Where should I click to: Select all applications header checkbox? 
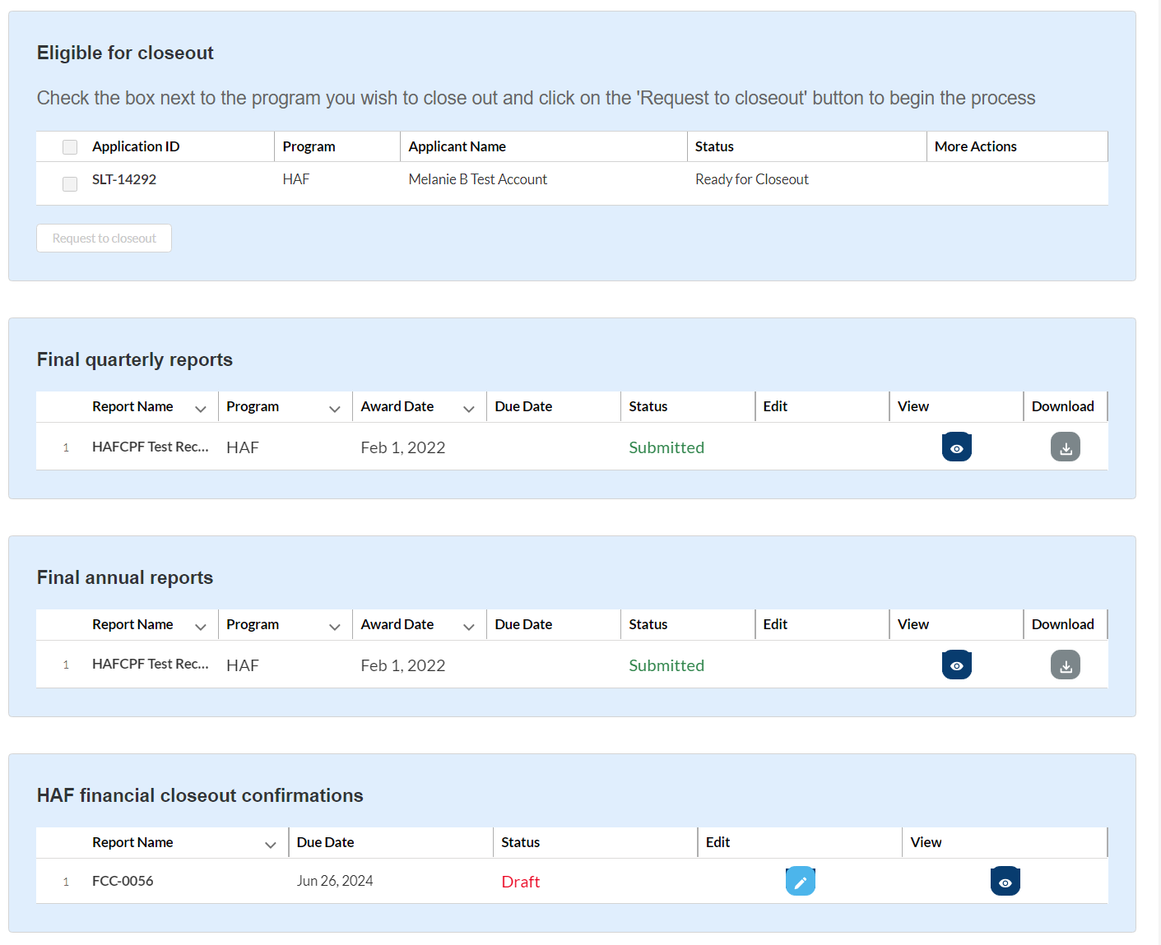tap(70, 147)
